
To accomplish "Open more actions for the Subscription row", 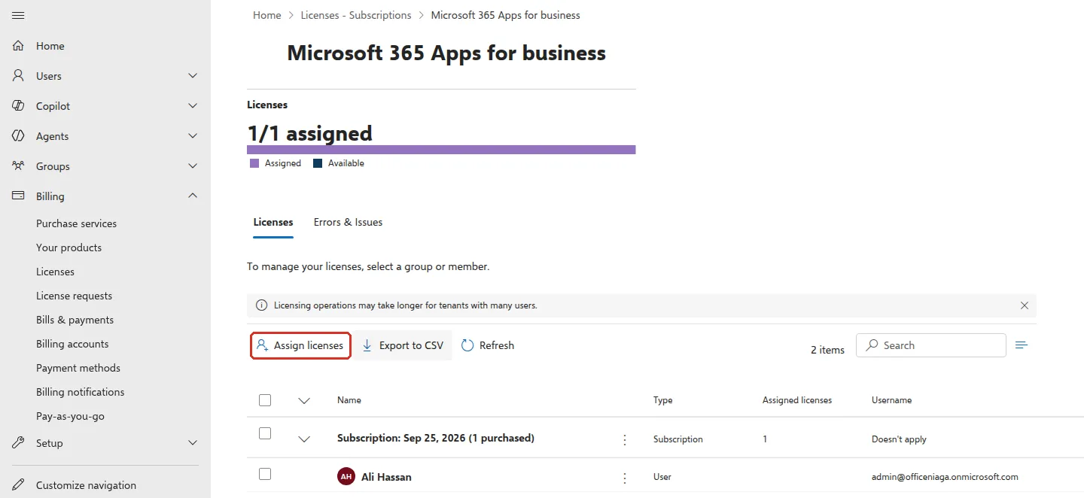I will pos(625,439).
